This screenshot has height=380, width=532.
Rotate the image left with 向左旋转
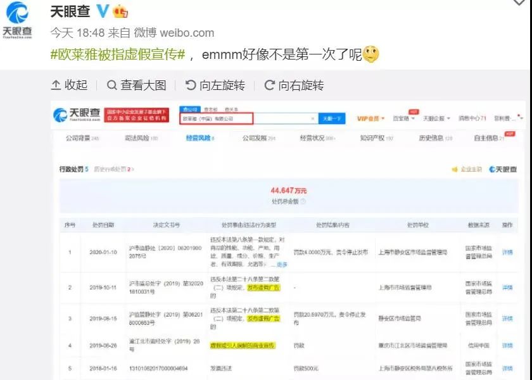[x=215, y=85]
